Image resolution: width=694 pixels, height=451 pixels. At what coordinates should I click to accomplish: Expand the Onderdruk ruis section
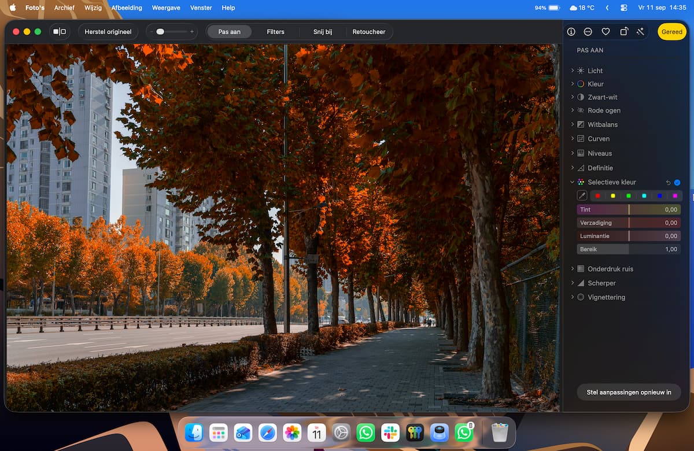pos(573,269)
